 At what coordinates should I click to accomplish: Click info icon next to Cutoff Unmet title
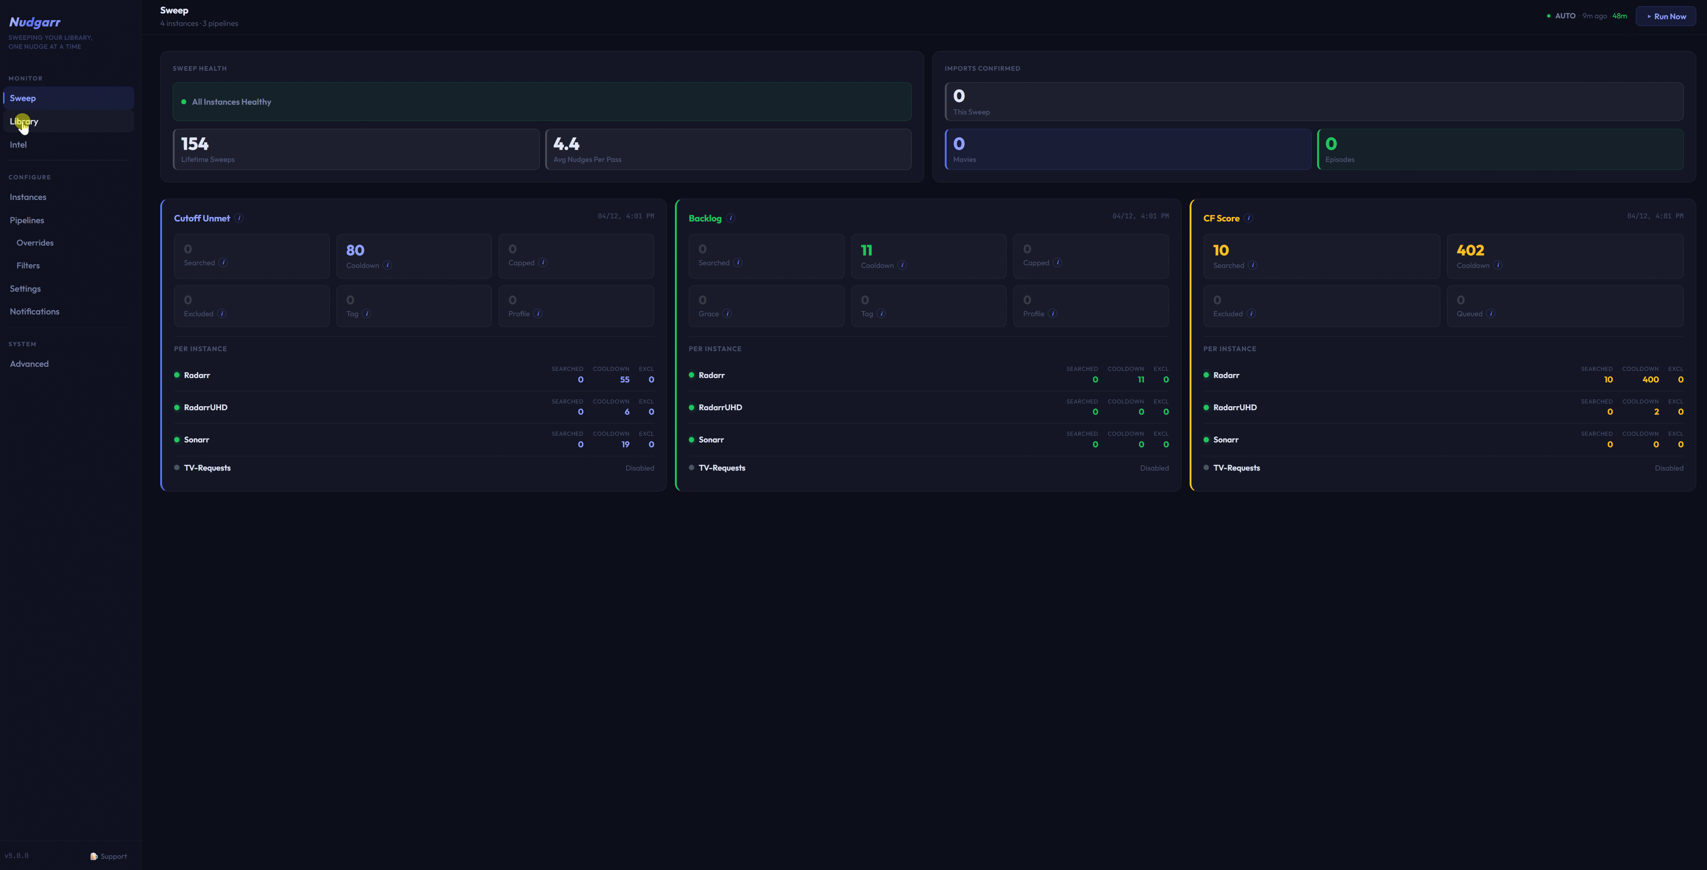pyautogui.click(x=239, y=218)
